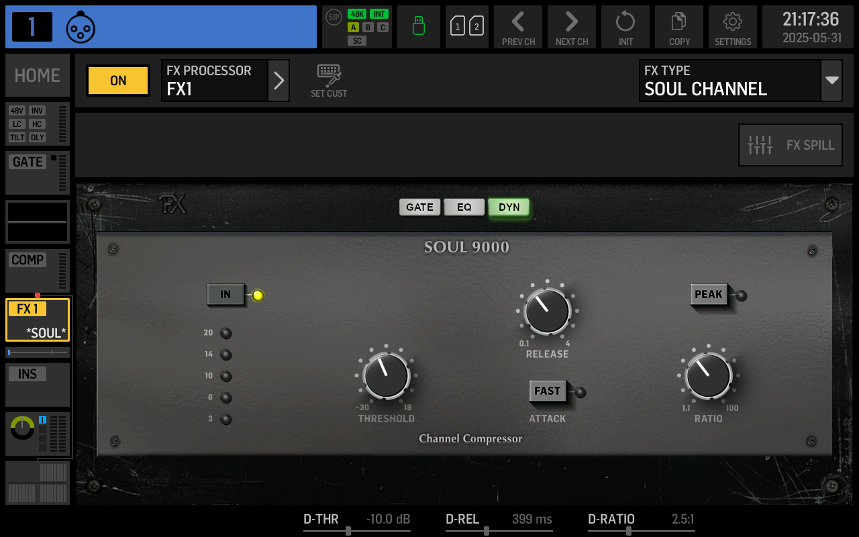
Task: Go to the next channel with NEXT CH
Action: [571, 27]
